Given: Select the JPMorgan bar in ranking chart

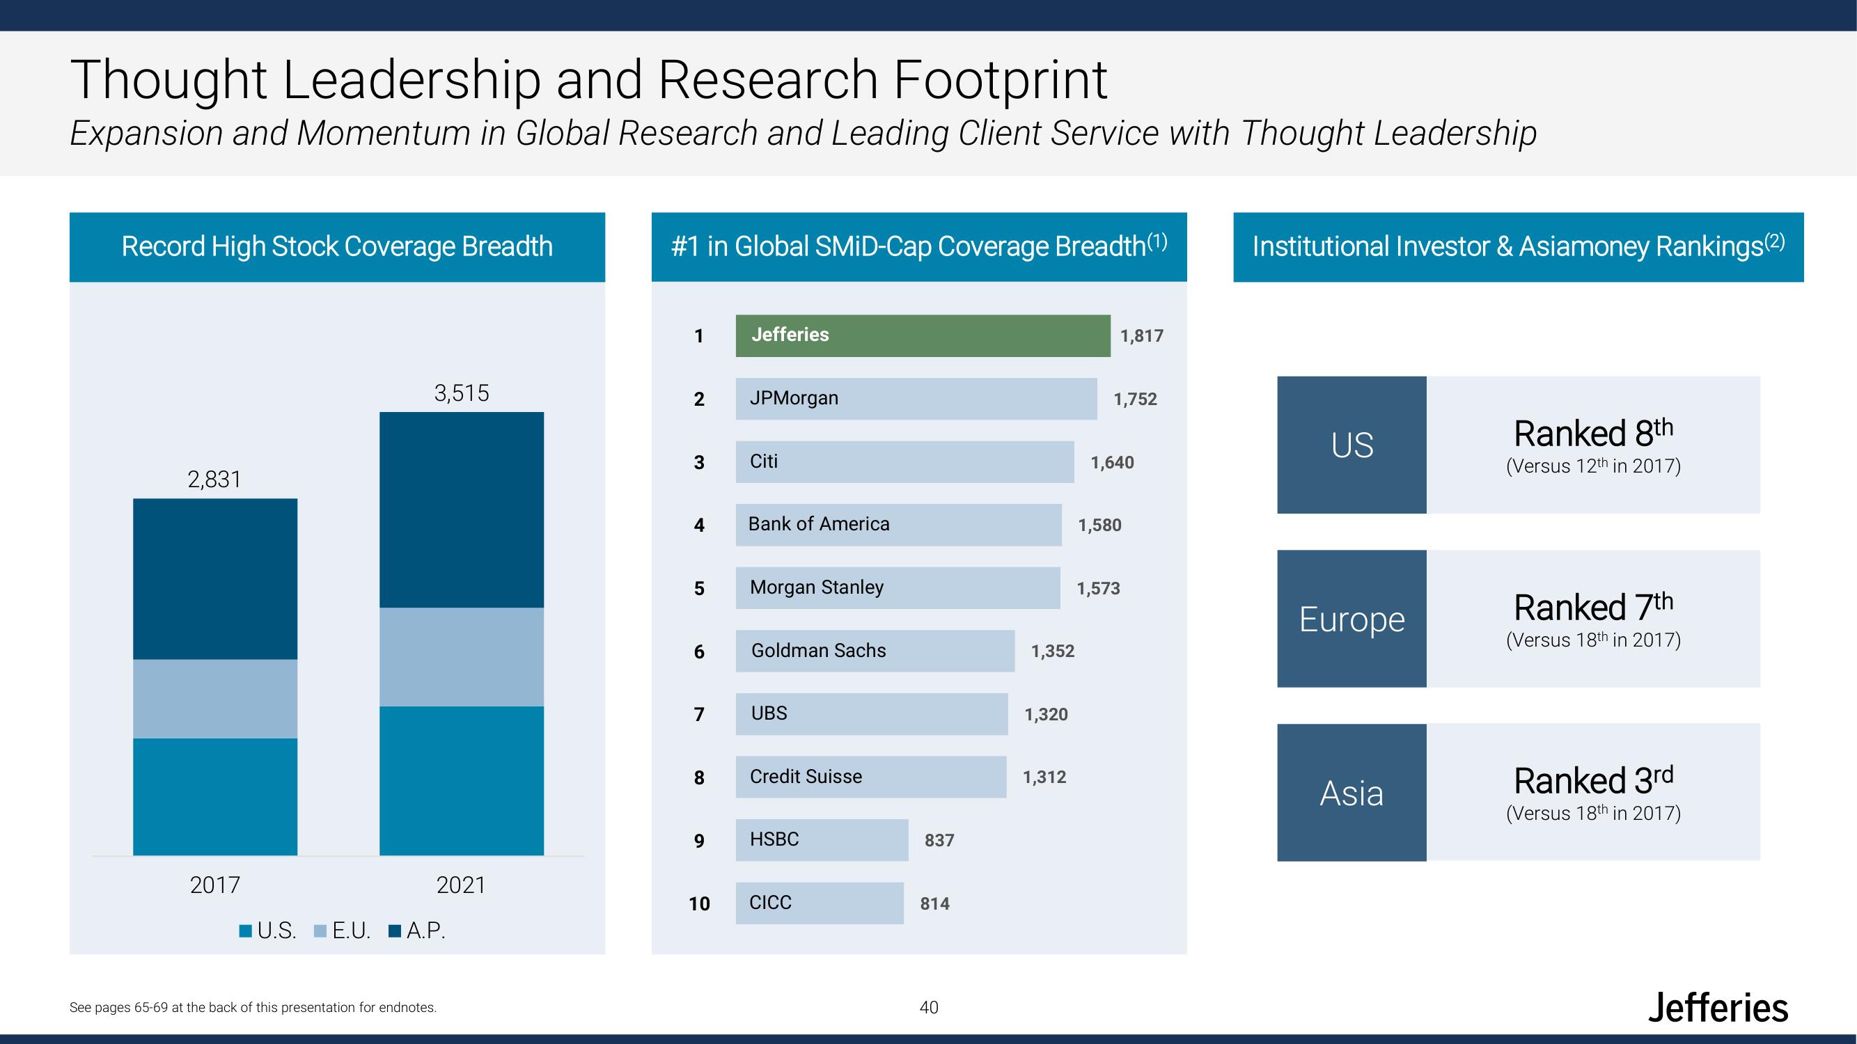Looking at the screenshot, I should click(916, 398).
